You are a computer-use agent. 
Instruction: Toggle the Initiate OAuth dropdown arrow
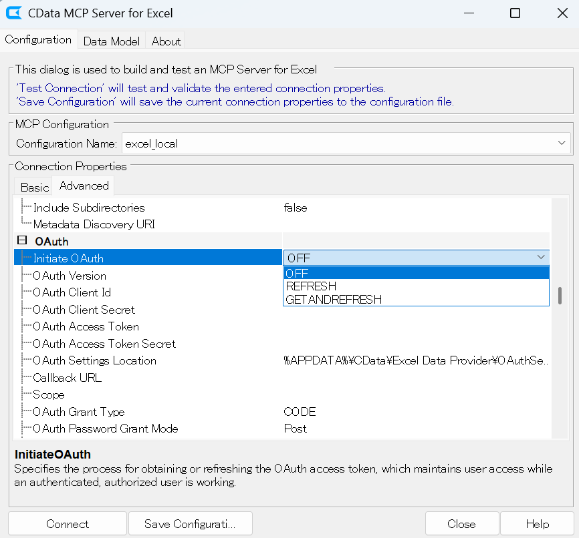click(x=541, y=258)
